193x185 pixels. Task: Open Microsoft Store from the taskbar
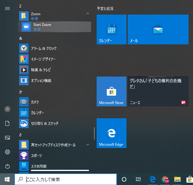pos(190,179)
